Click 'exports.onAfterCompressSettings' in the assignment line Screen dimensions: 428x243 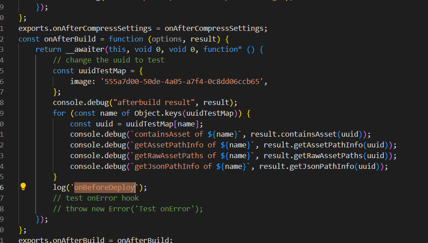(85, 28)
